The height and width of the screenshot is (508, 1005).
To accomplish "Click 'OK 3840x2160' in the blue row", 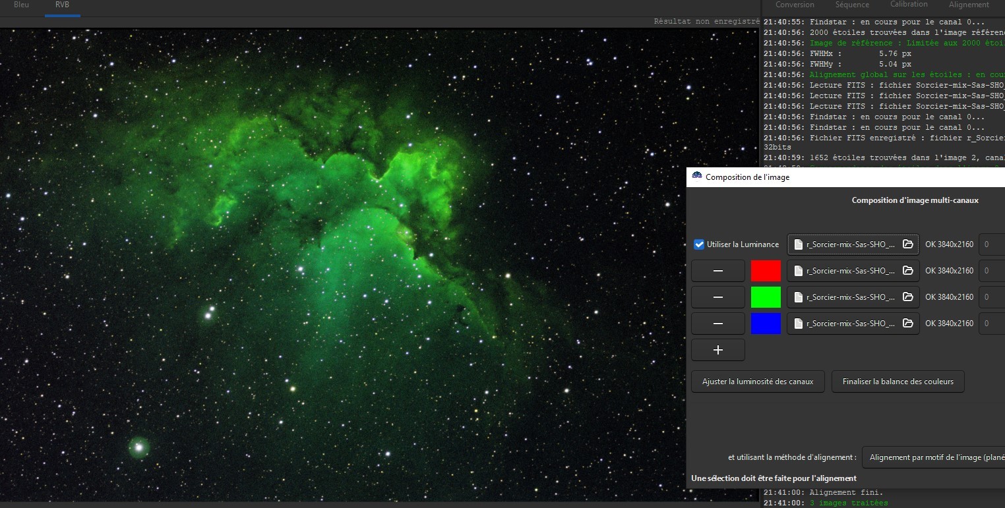I will (x=949, y=324).
